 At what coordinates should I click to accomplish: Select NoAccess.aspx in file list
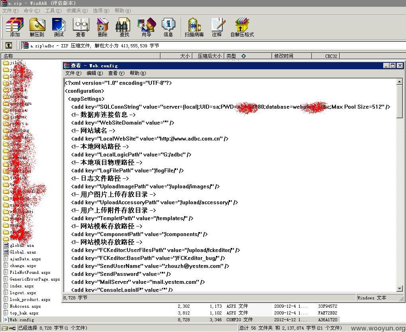point(25,306)
